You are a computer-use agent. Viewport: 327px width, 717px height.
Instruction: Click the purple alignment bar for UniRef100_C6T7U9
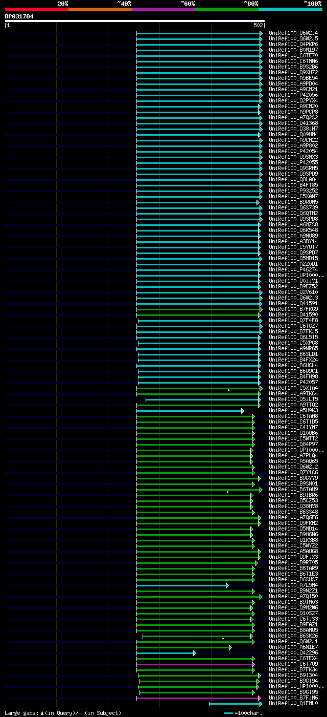coord(195,664)
